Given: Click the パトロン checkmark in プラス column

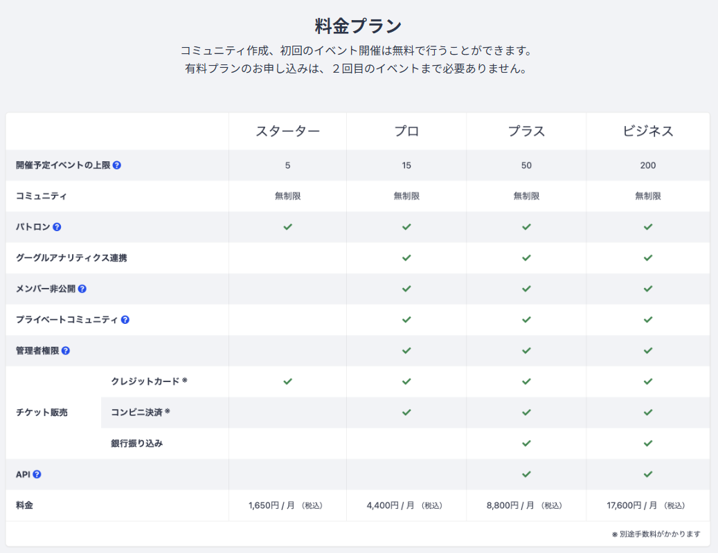Looking at the screenshot, I should point(527,227).
